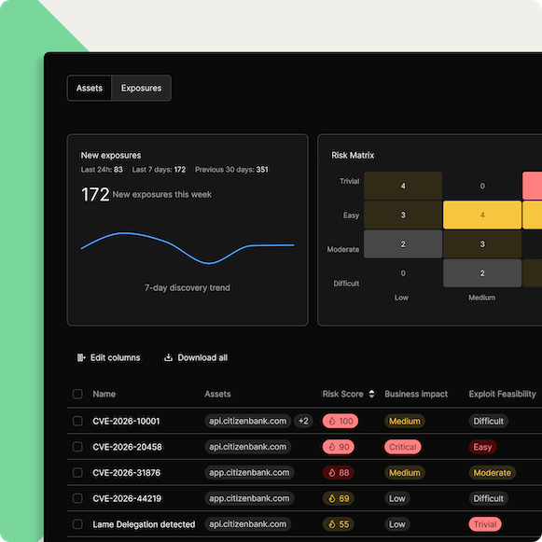
Task: Open CVE-2026-44219 exposure name
Action: click(127, 498)
